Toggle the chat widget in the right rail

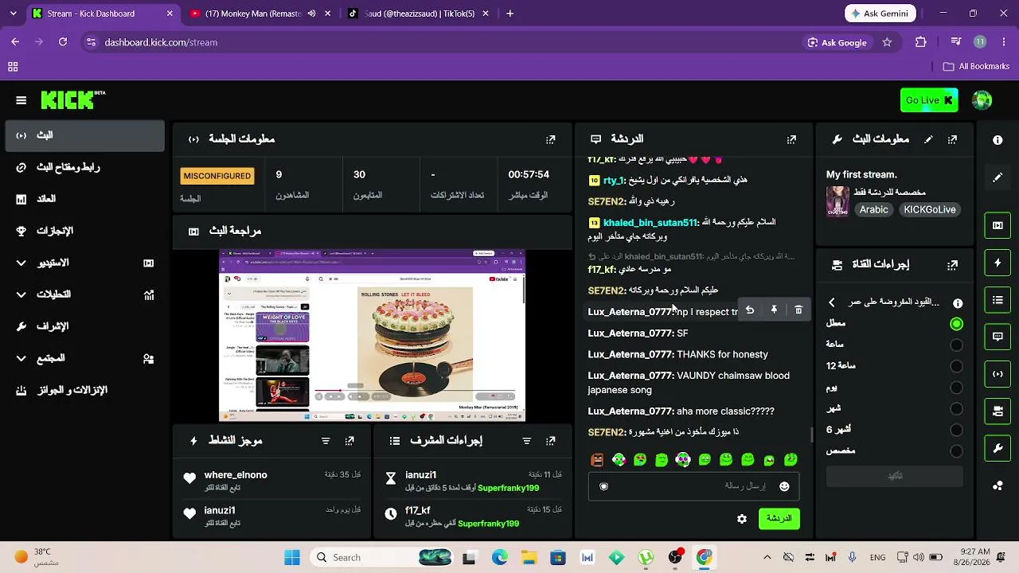pos(998,337)
